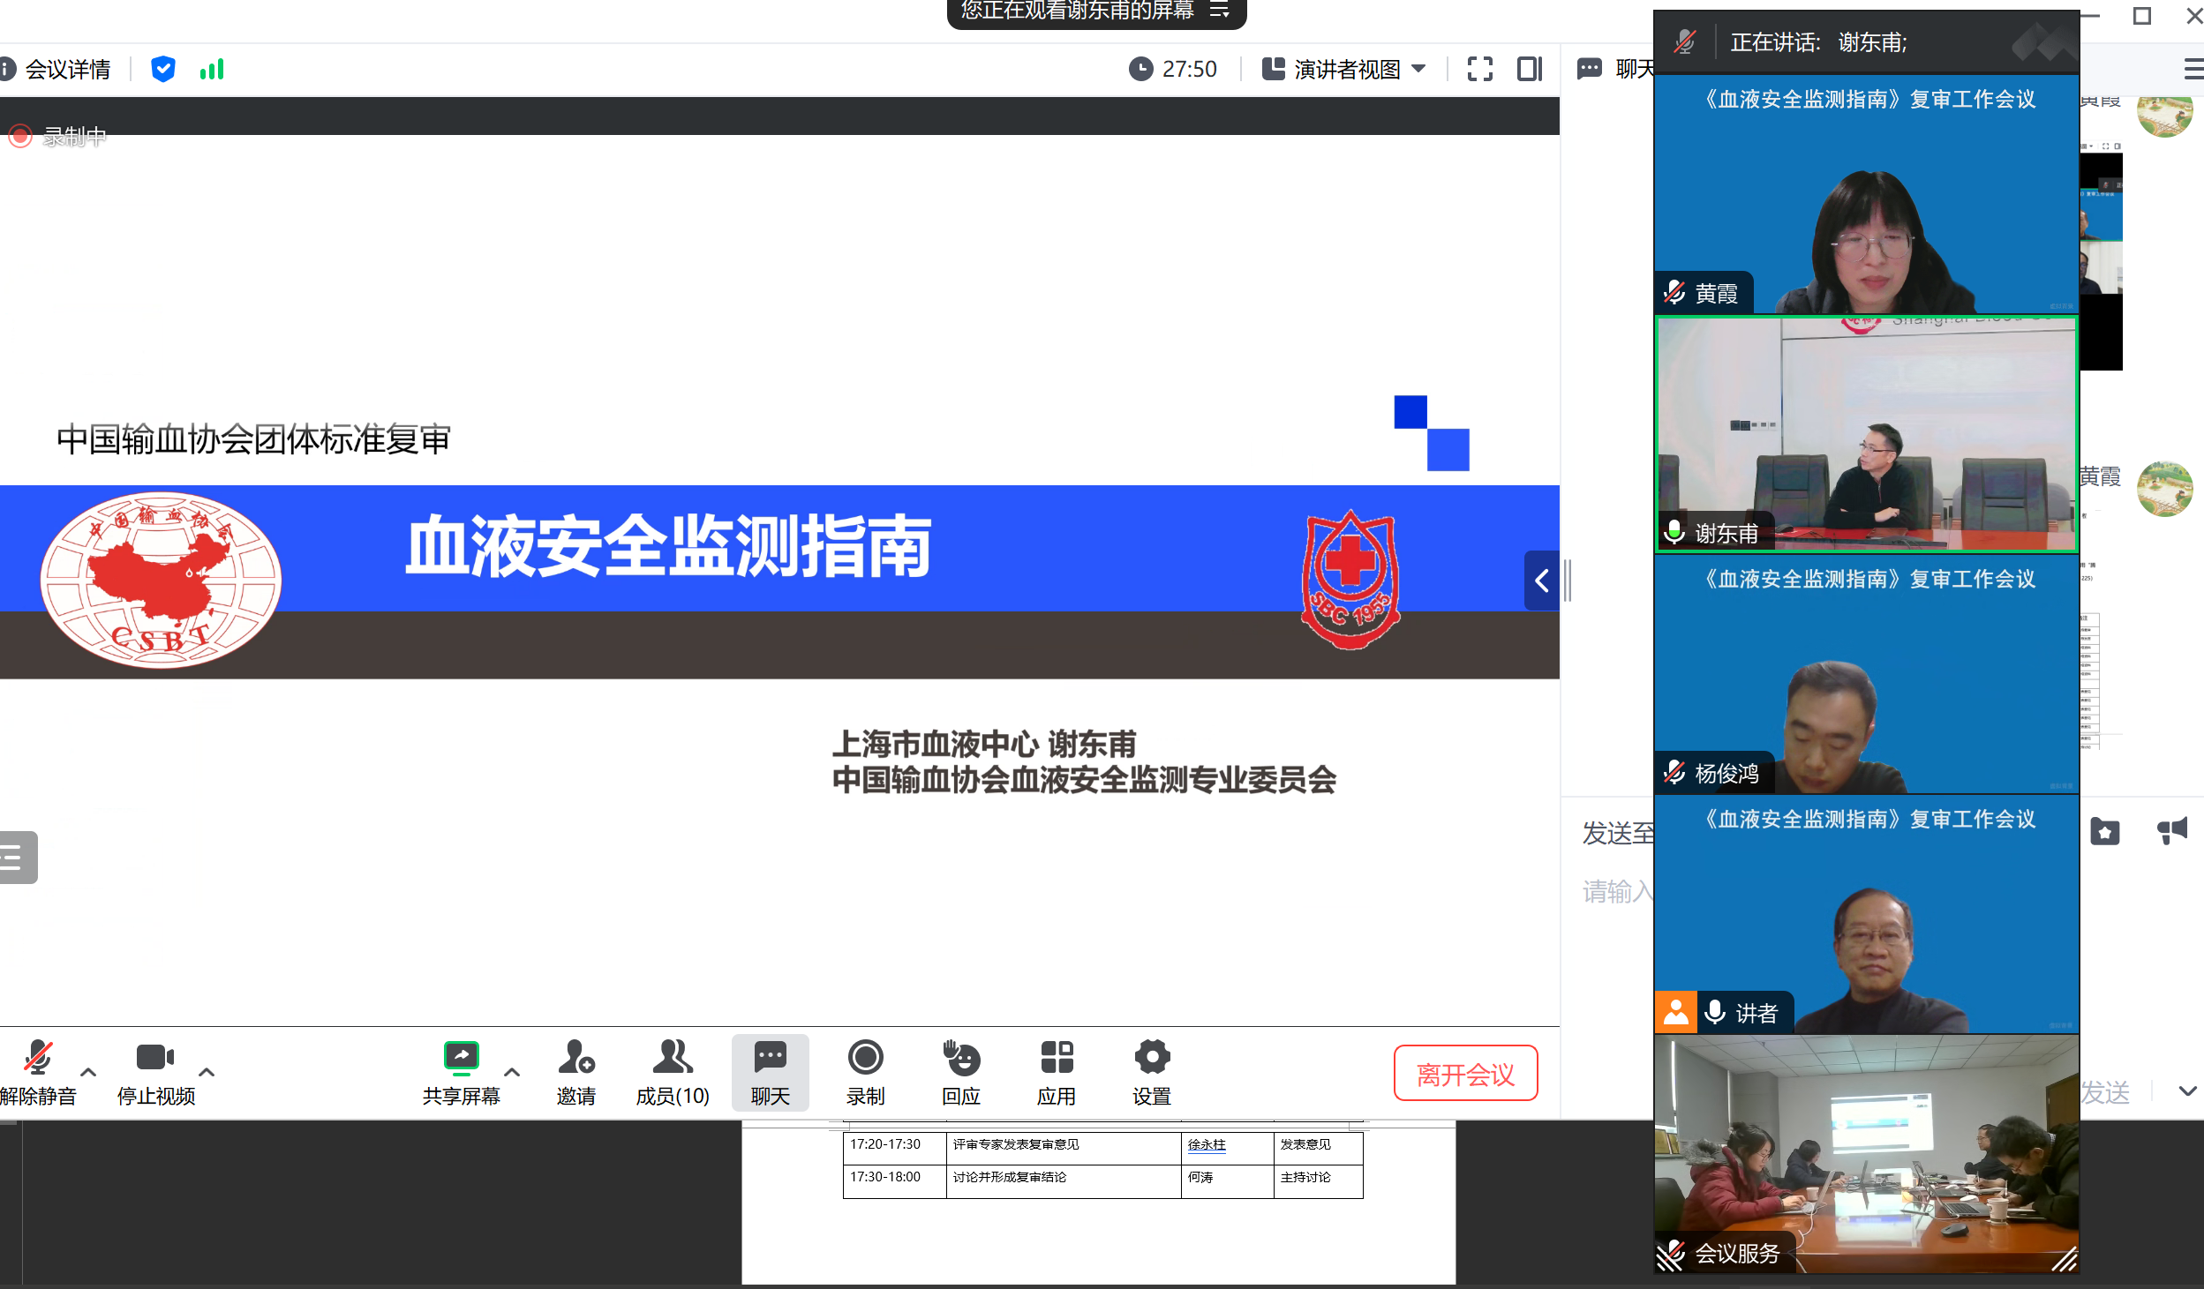Open the file attachment folder icon
The height and width of the screenshot is (1289, 2204).
[x=2105, y=831]
